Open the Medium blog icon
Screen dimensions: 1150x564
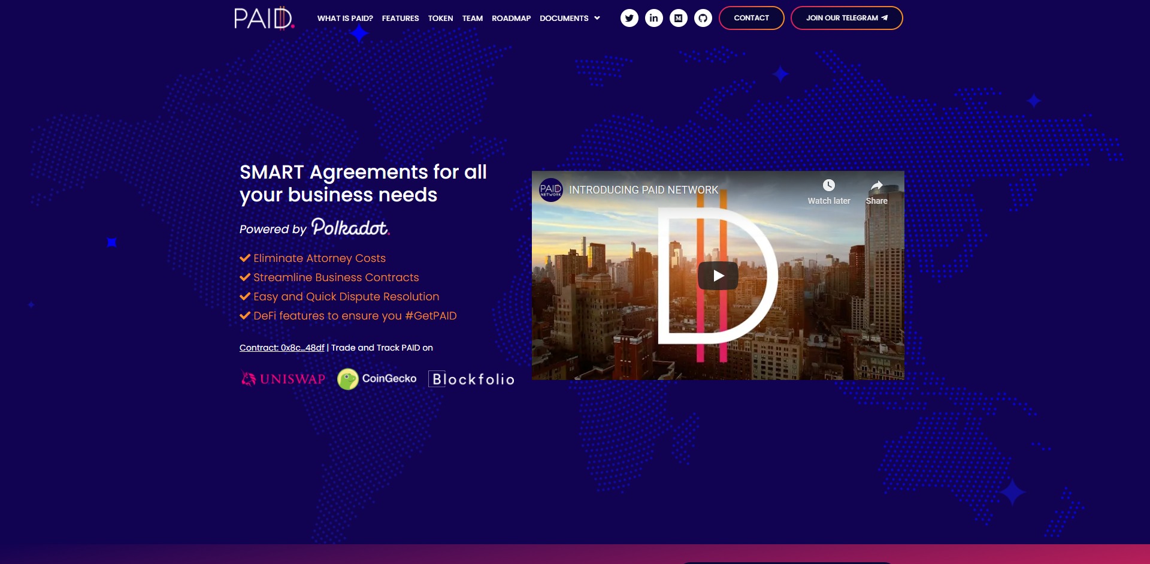click(x=679, y=18)
